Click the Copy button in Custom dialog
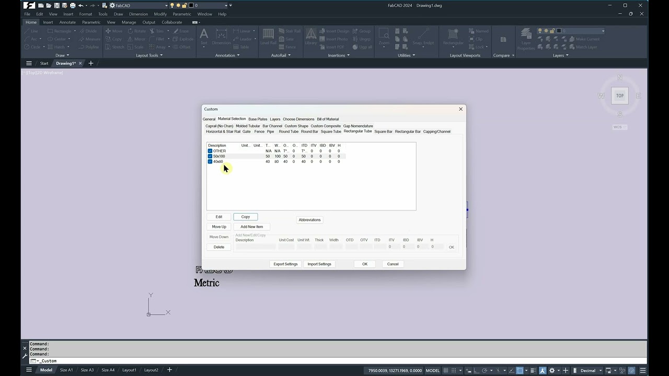This screenshot has width=669, height=376. point(246,217)
